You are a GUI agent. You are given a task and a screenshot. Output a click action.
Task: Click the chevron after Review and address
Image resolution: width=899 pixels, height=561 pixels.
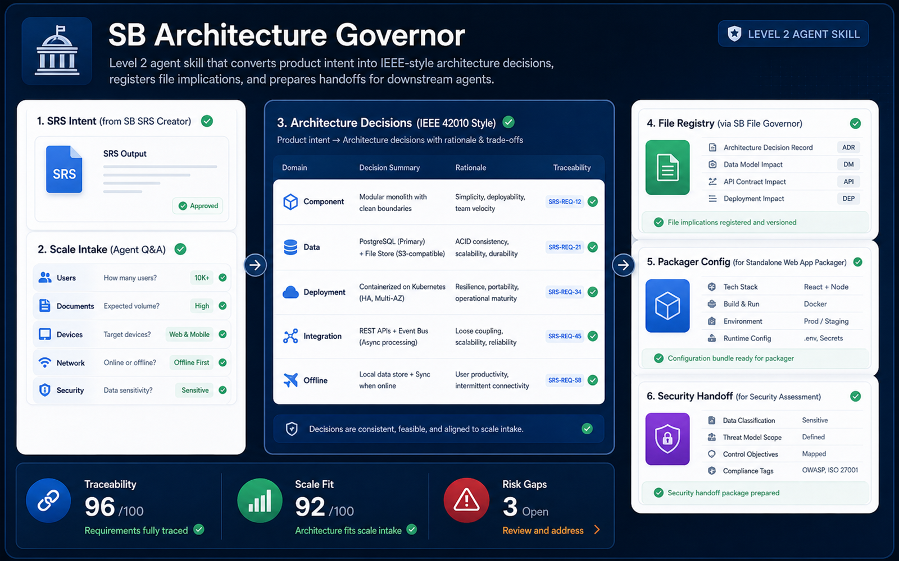click(597, 530)
